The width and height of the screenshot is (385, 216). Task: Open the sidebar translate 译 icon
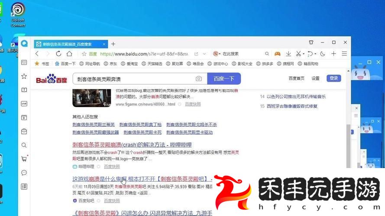point(24,187)
